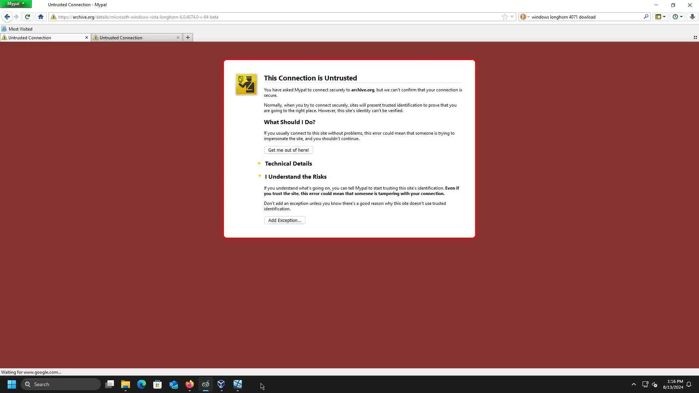Viewport: 699px width, 393px height.
Task: Click Get me out of here!
Action: tap(288, 150)
